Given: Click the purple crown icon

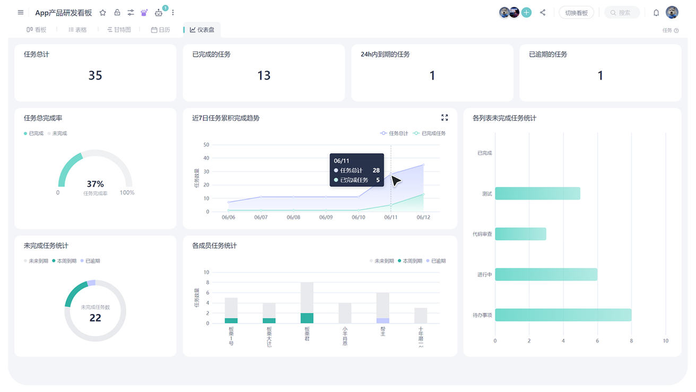Looking at the screenshot, I should [x=144, y=12].
